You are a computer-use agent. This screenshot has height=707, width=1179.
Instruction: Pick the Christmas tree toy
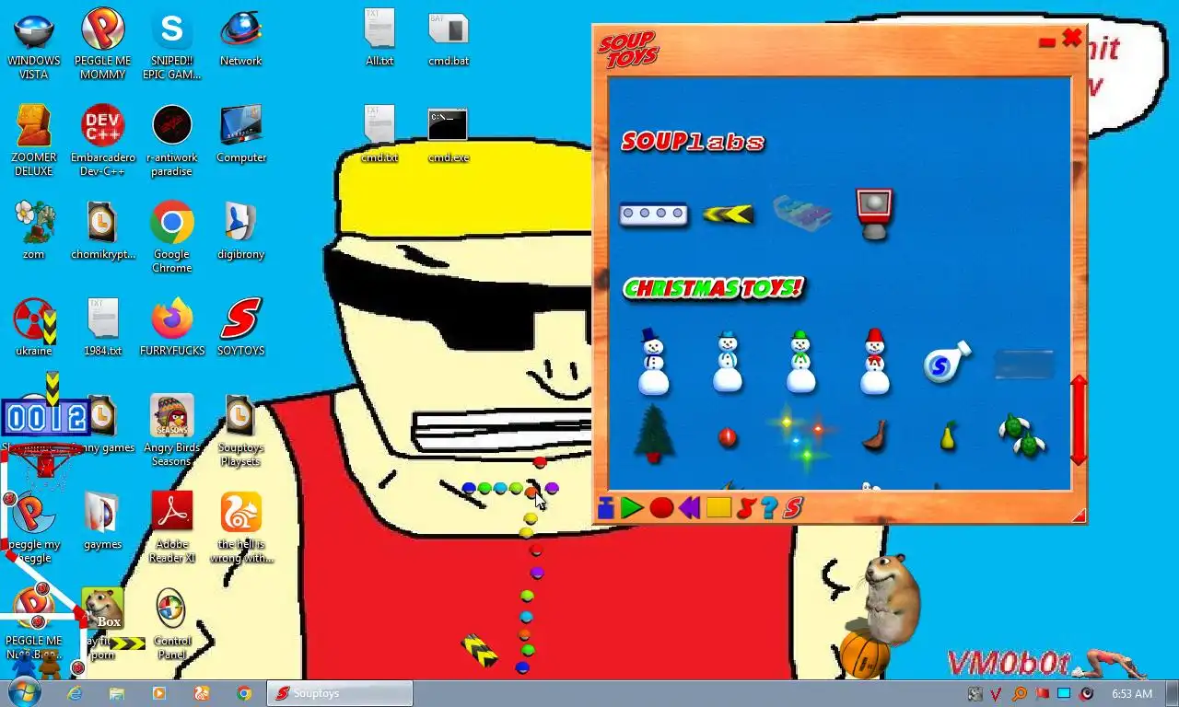654,435
